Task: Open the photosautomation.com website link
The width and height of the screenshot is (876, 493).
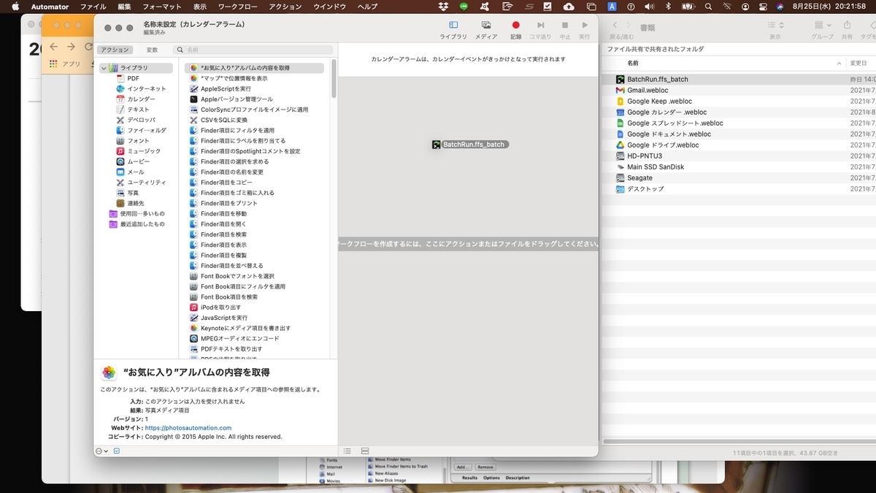Action: pos(188,428)
